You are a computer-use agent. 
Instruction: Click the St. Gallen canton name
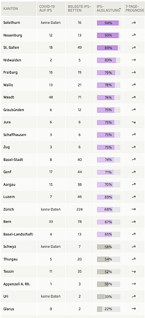(9, 48)
